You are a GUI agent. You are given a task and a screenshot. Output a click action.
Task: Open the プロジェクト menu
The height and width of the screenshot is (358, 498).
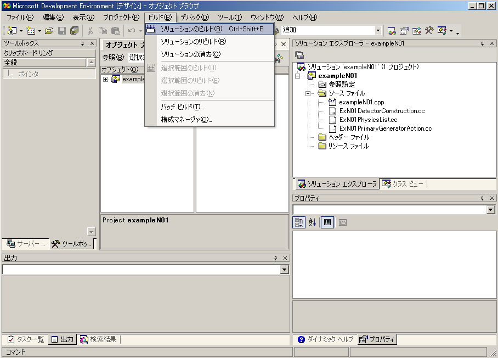121,18
